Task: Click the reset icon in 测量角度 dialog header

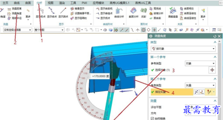Action: point(215,36)
